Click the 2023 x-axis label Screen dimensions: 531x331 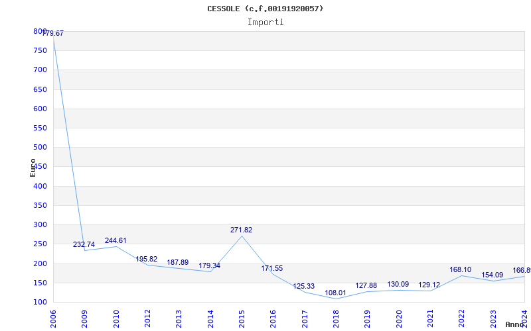tap(493, 319)
